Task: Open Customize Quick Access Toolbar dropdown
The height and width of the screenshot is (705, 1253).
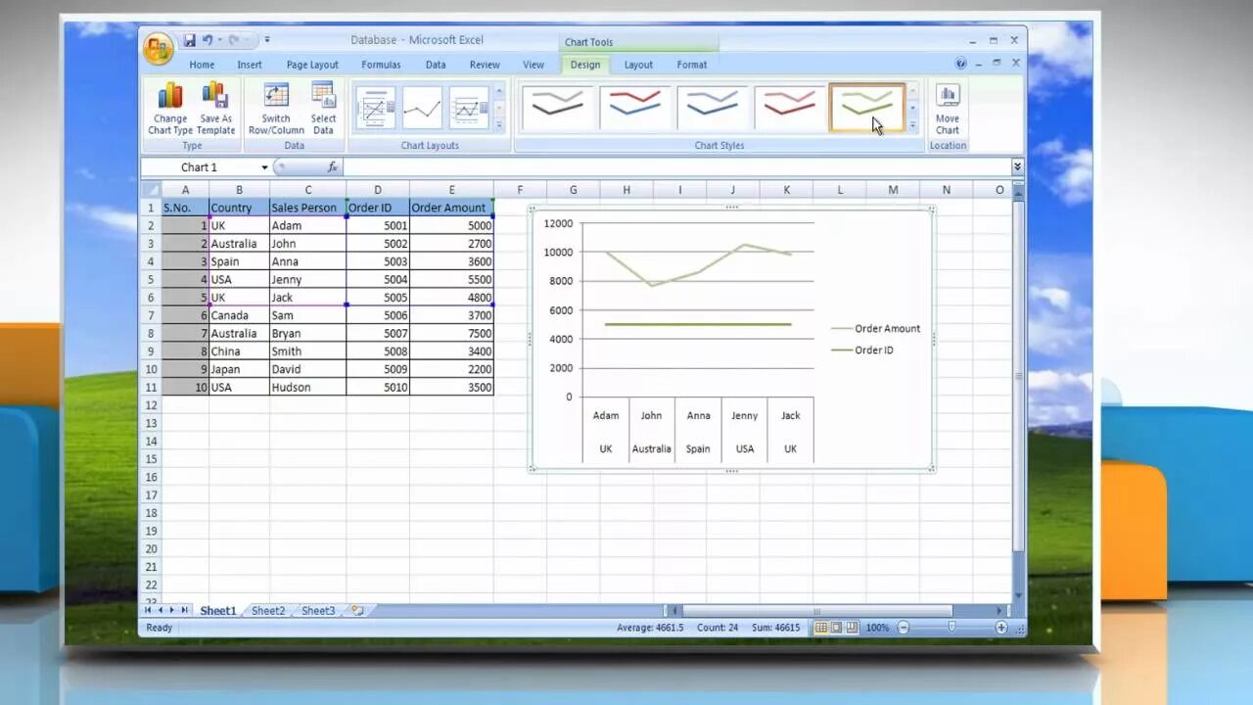Action: tap(267, 40)
